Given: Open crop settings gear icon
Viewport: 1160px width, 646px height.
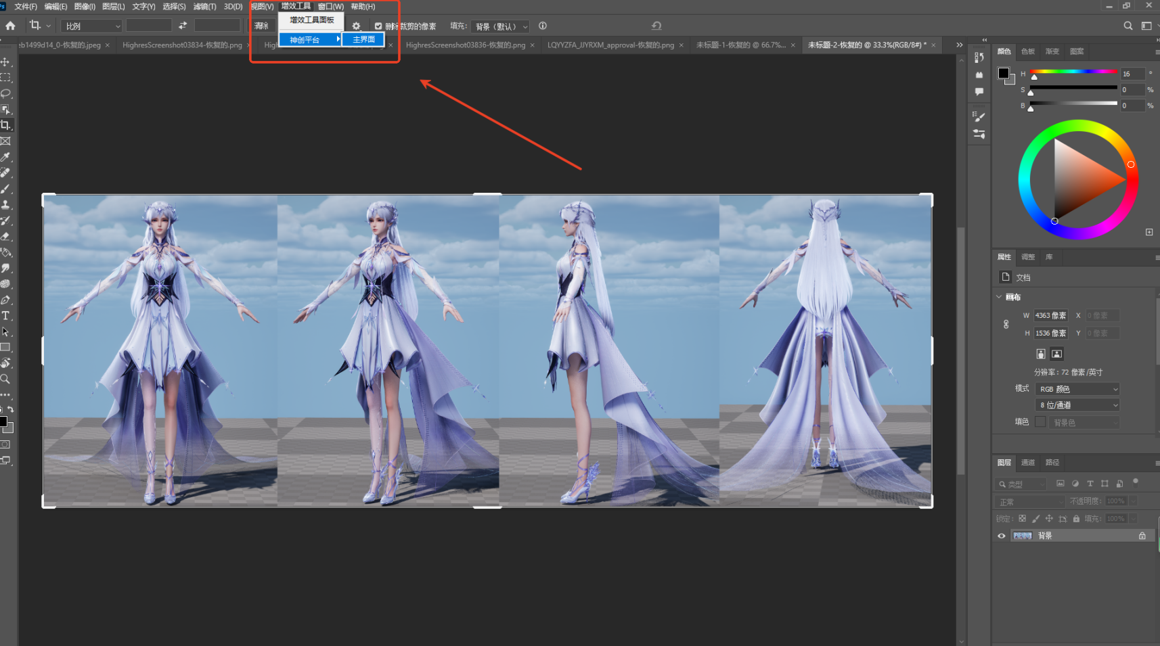Looking at the screenshot, I should coord(356,26).
